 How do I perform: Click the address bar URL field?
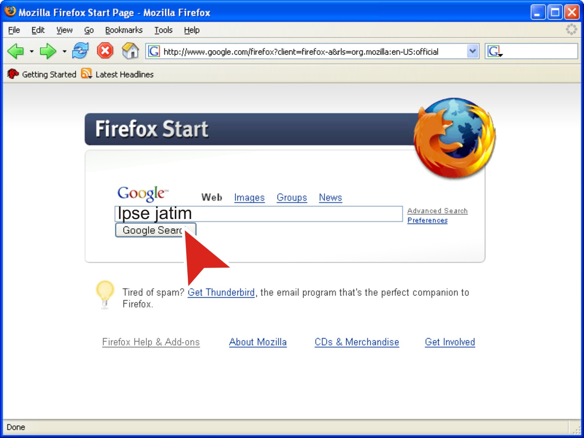[312, 51]
